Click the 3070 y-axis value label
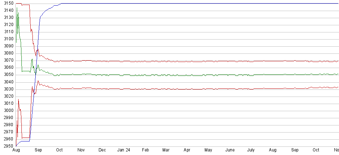 pyautogui.click(x=9, y=61)
